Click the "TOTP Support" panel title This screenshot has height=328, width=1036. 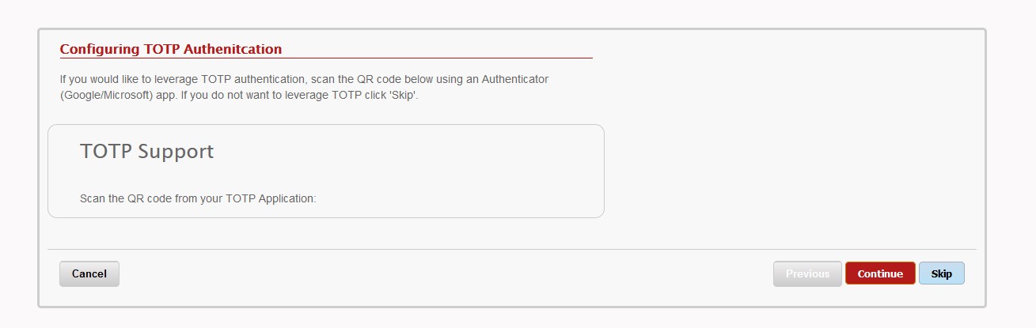click(146, 151)
